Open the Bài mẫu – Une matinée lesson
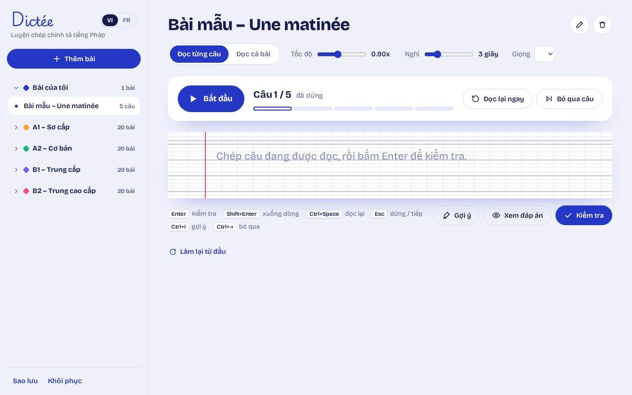The height and width of the screenshot is (395, 632). (x=74, y=106)
